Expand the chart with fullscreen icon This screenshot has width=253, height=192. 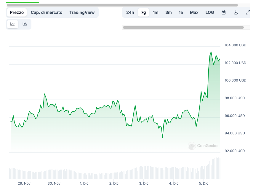pos(248,12)
